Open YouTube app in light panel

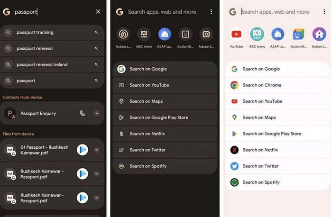click(236, 38)
